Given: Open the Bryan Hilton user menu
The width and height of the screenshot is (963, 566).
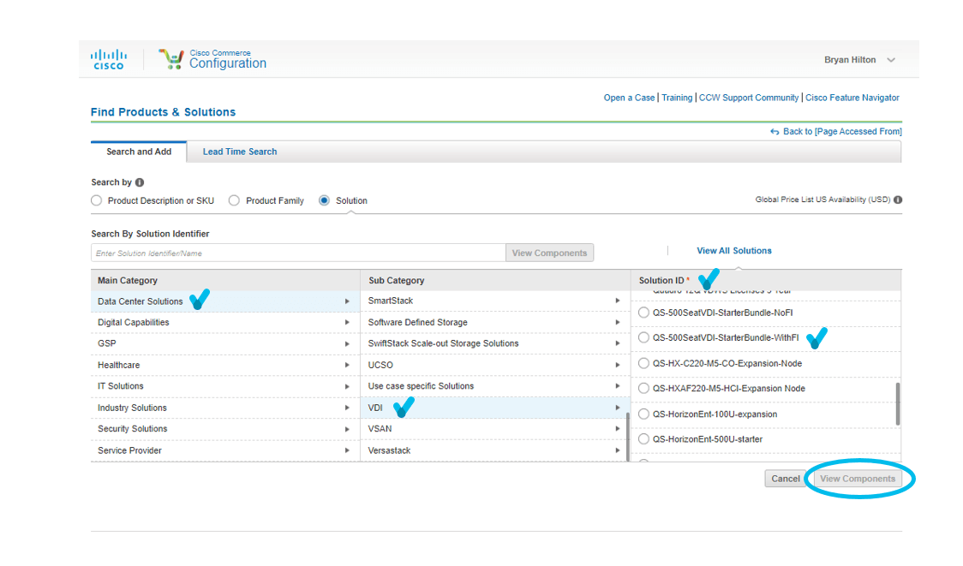Looking at the screenshot, I should [859, 60].
